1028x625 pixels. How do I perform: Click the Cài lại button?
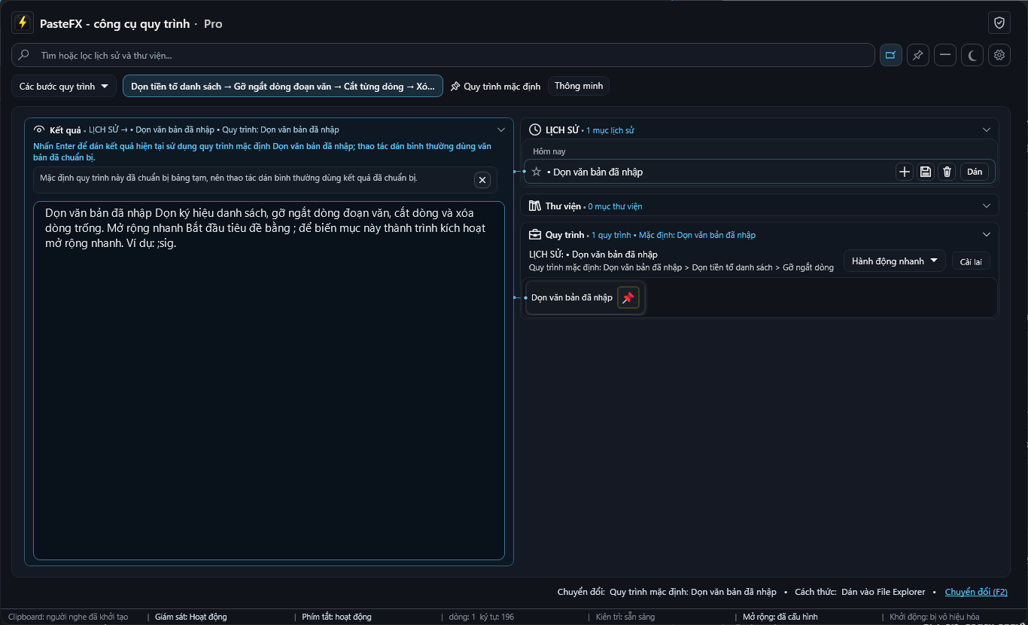971,261
